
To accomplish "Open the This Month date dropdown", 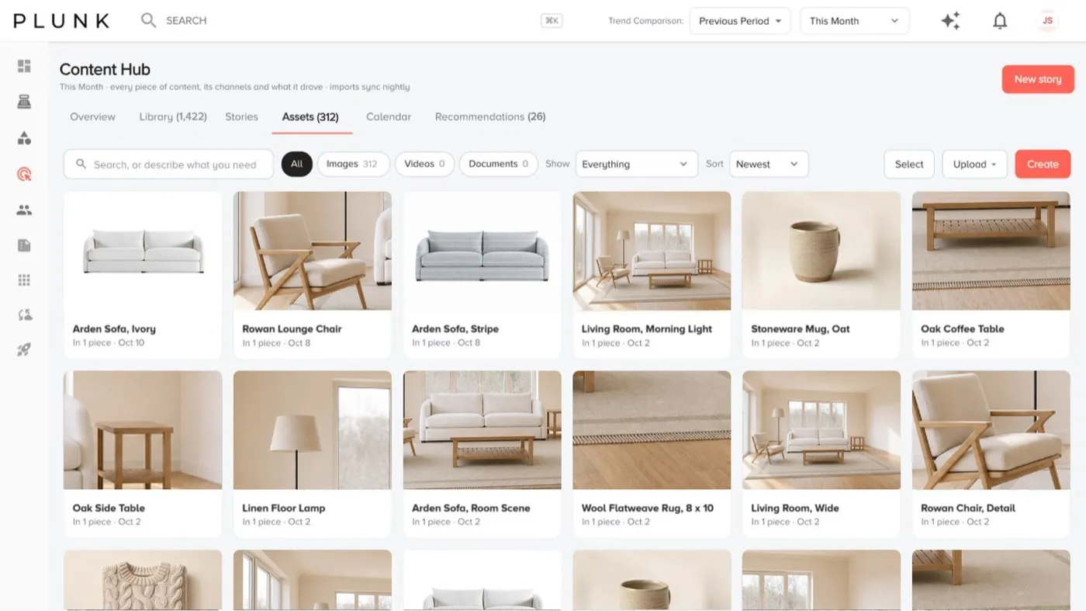I will click(x=854, y=21).
